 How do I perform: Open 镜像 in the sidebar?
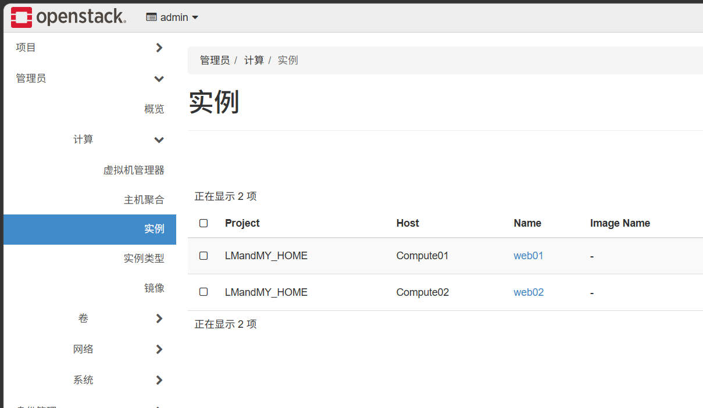(154, 288)
